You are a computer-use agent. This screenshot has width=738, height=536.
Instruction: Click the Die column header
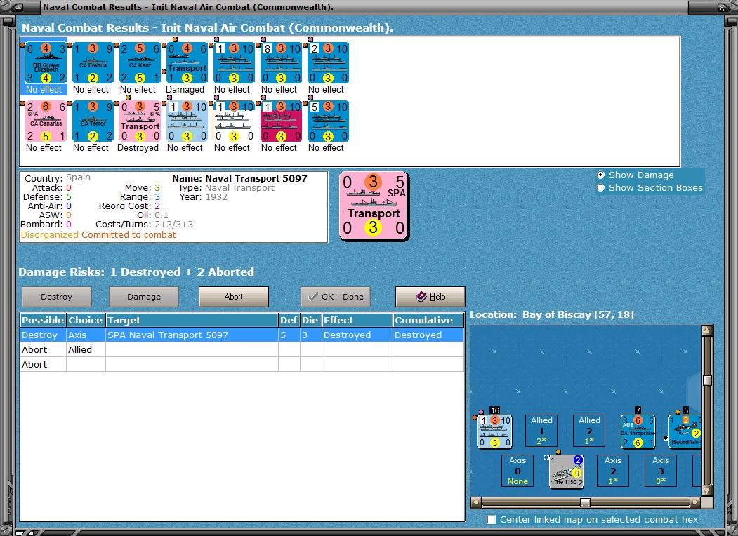310,320
